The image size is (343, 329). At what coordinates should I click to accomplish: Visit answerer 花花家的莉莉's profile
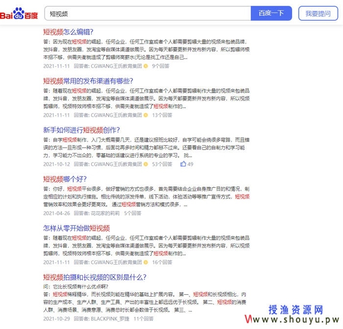point(105,213)
